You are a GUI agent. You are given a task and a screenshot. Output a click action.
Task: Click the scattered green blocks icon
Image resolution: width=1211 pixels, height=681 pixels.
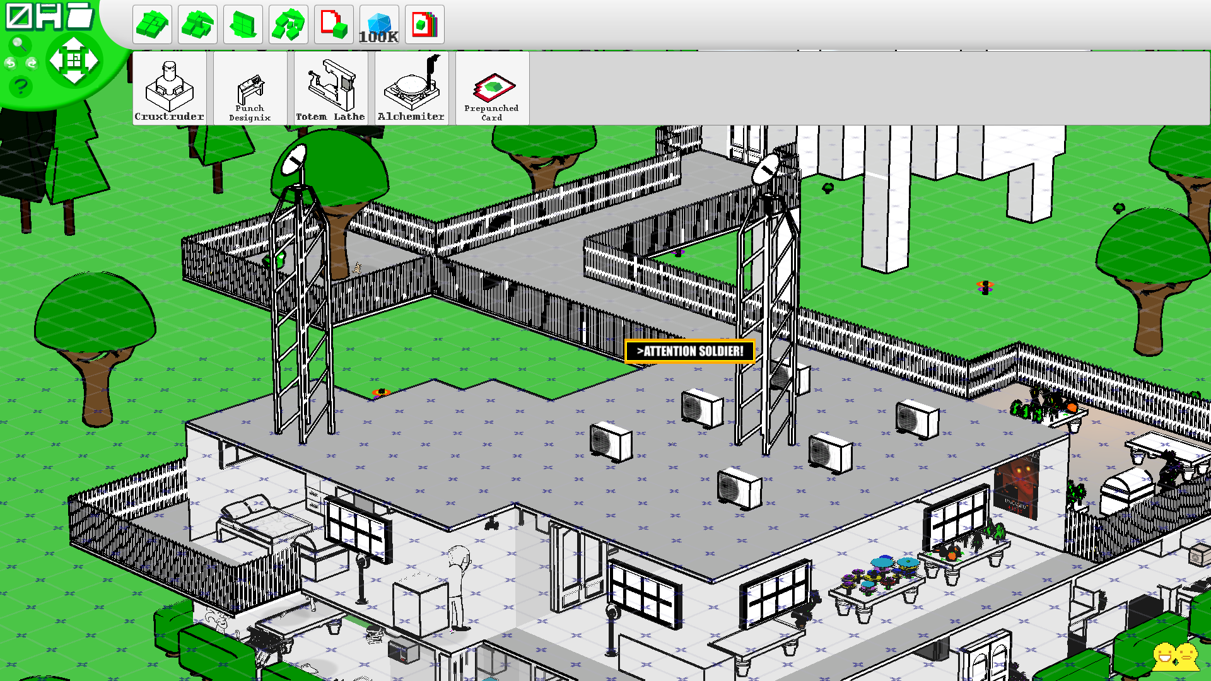[x=288, y=25]
